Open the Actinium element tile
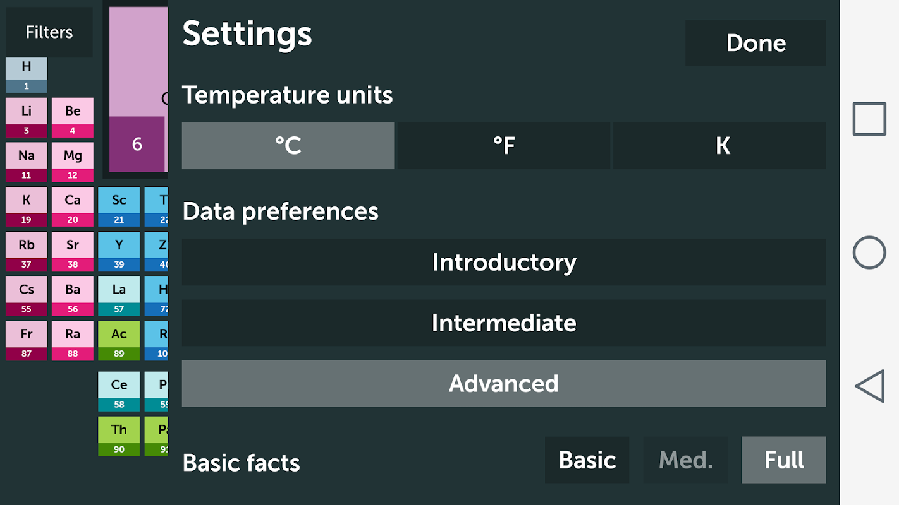This screenshot has height=505, width=899. (119, 341)
